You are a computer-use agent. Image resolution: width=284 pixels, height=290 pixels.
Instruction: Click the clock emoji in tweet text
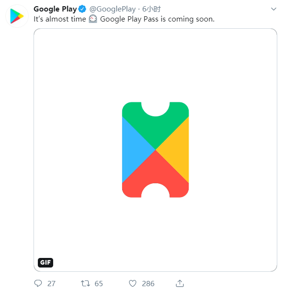point(93,19)
